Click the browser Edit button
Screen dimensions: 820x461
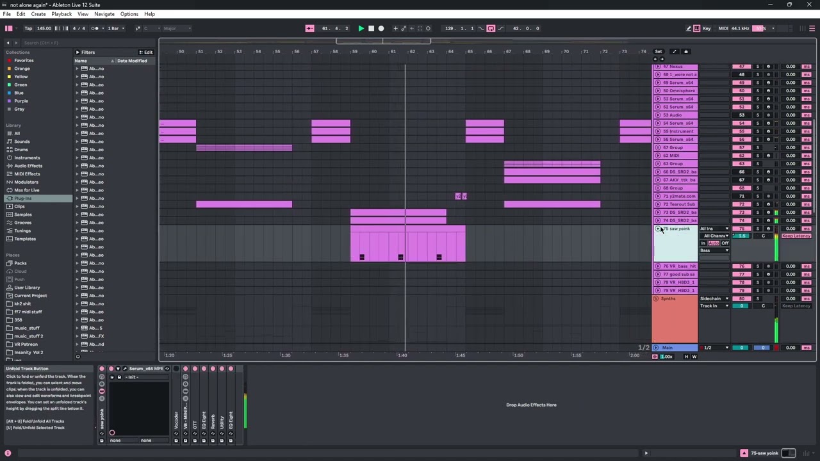click(146, 53)
